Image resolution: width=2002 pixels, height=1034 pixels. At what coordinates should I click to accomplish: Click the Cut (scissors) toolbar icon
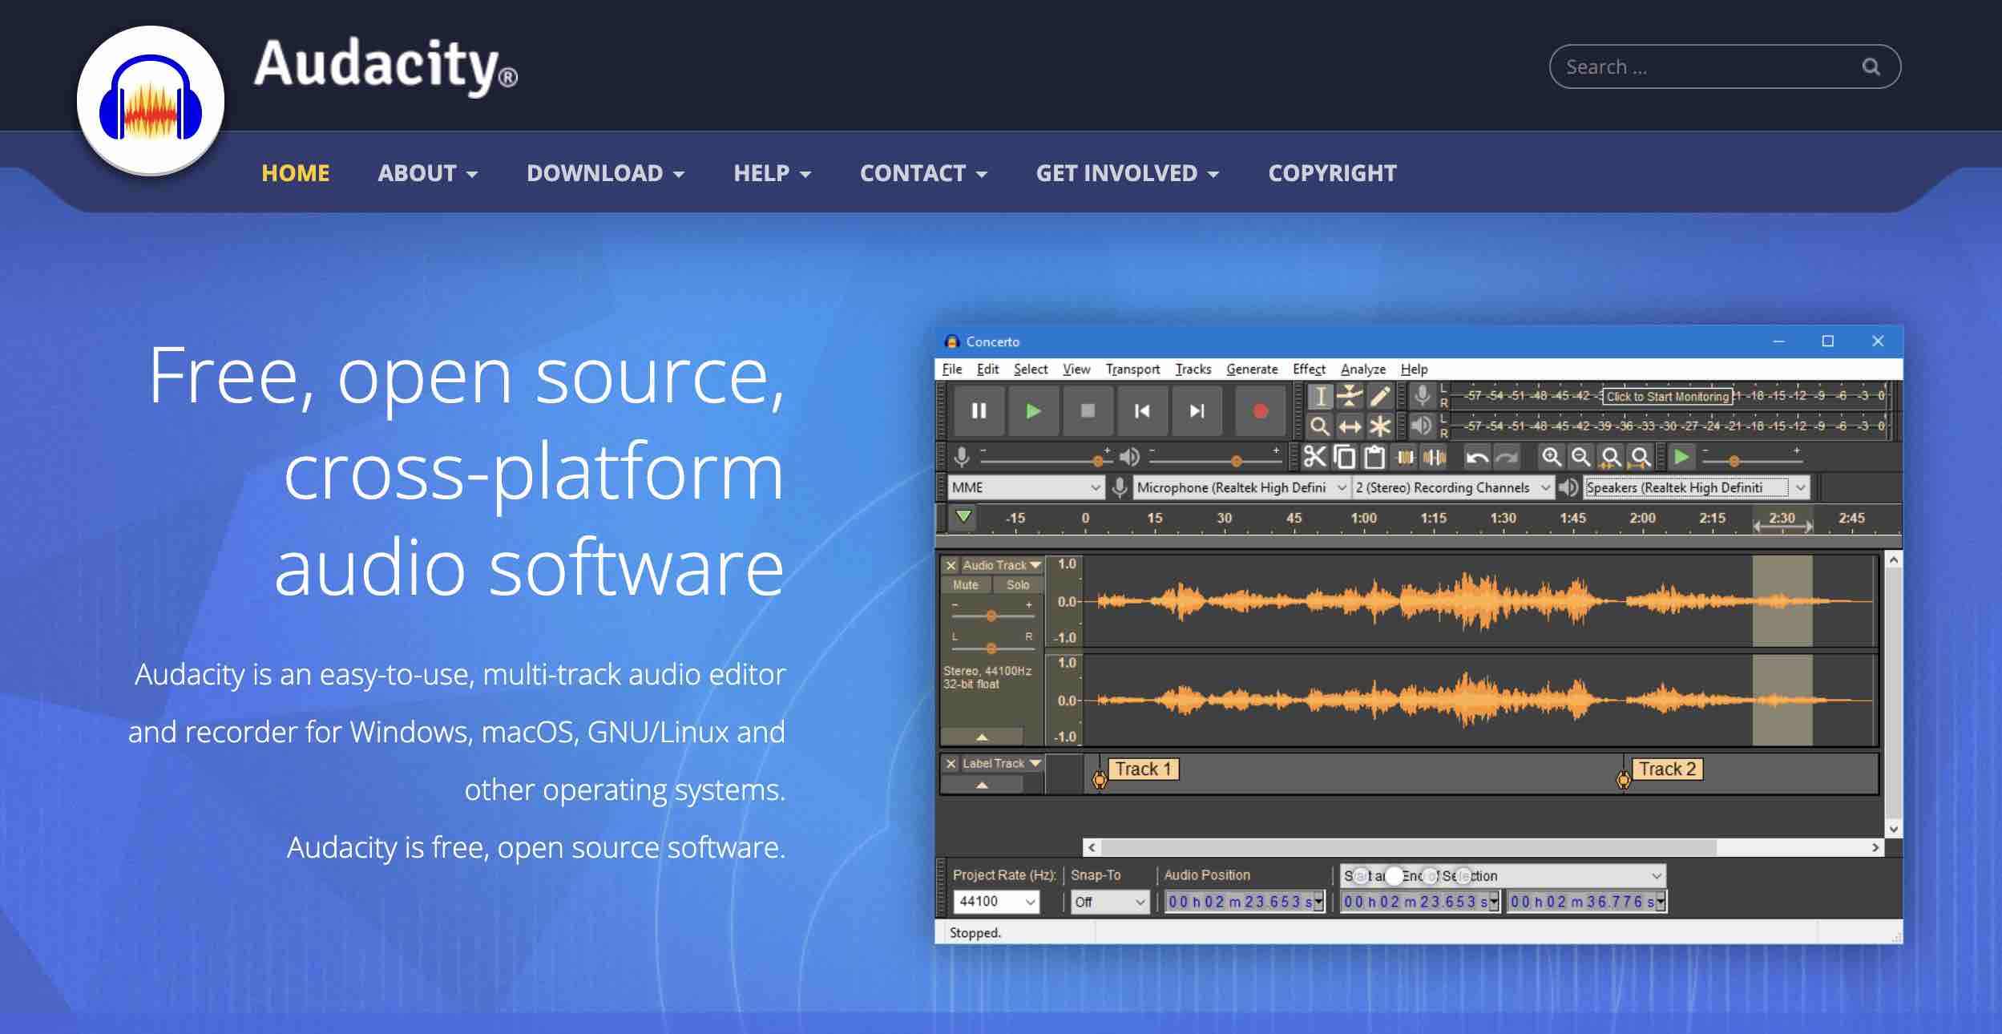pos(1317,458)
